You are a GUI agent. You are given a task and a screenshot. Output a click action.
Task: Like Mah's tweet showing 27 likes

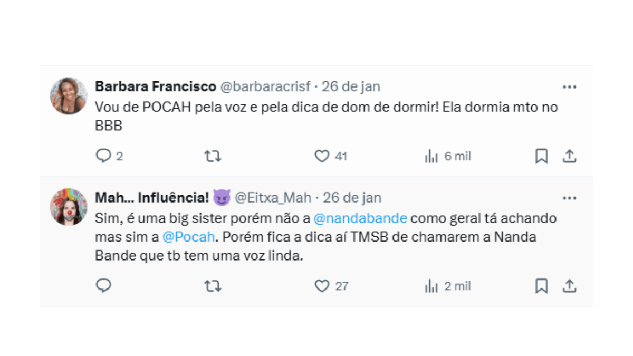pyautogui.click(x=323, y=286)
